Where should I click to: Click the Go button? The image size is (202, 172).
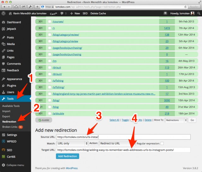pos(192,120)
